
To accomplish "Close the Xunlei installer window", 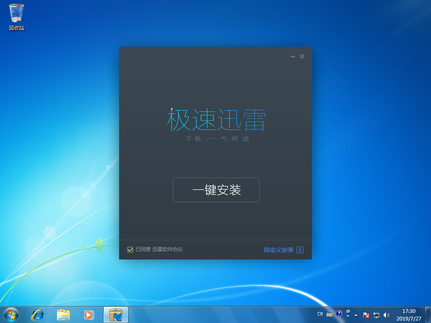I will (302, 57).
